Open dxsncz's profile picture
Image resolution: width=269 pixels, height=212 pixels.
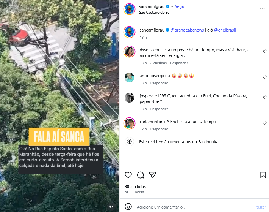coord(129,52)
